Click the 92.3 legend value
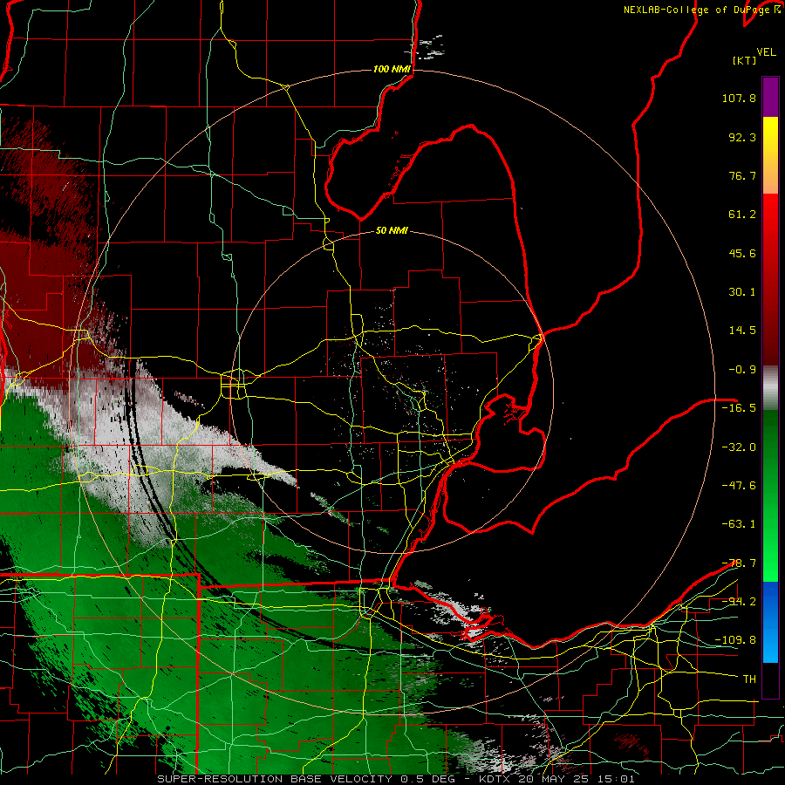 (x=742, y=137)
